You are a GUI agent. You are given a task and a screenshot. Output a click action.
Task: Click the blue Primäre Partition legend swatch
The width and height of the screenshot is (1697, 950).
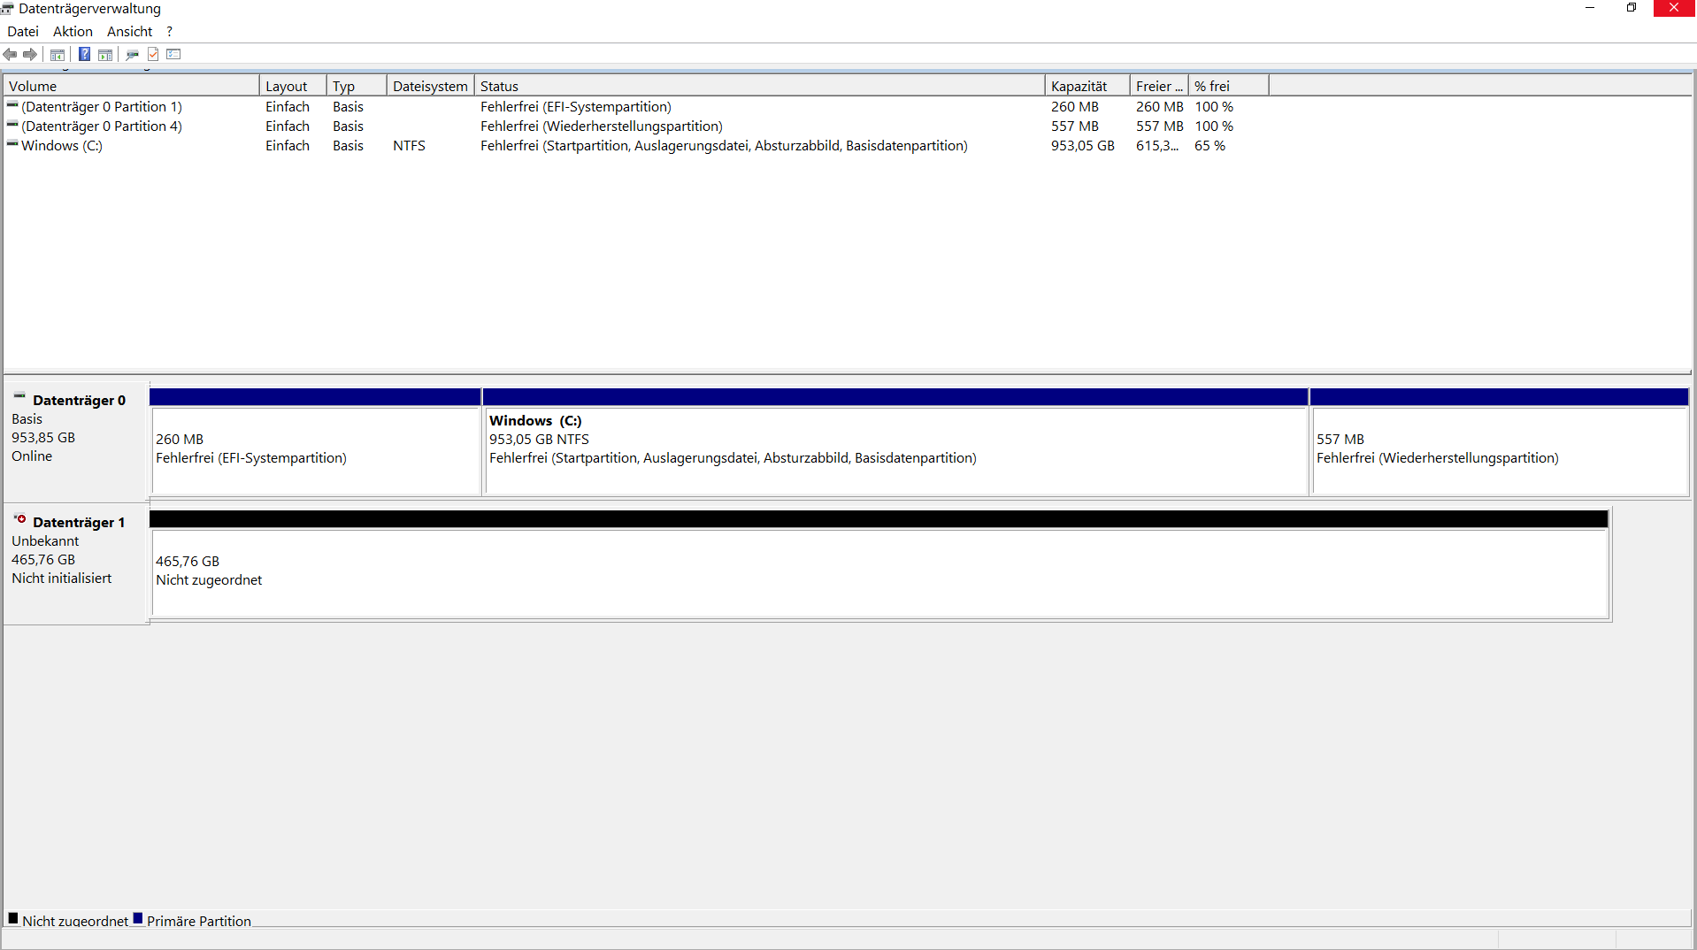tap(138, 918)
